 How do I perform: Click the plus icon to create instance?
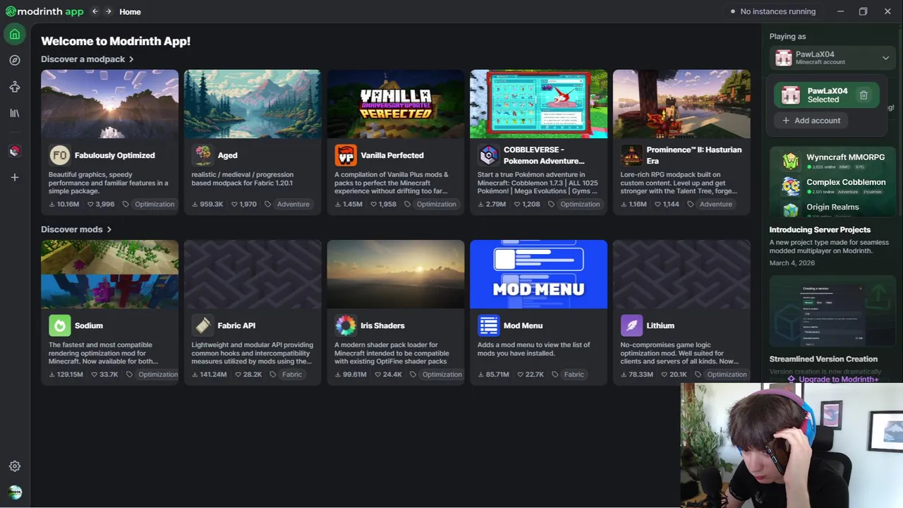15,177
